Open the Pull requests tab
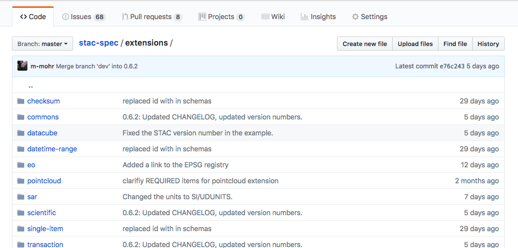518x248 pixels. pyautogui.click(x=152, y=17)
